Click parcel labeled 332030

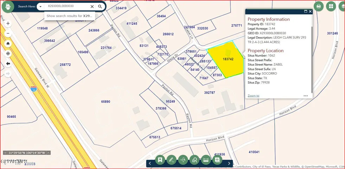coord(203,28)
